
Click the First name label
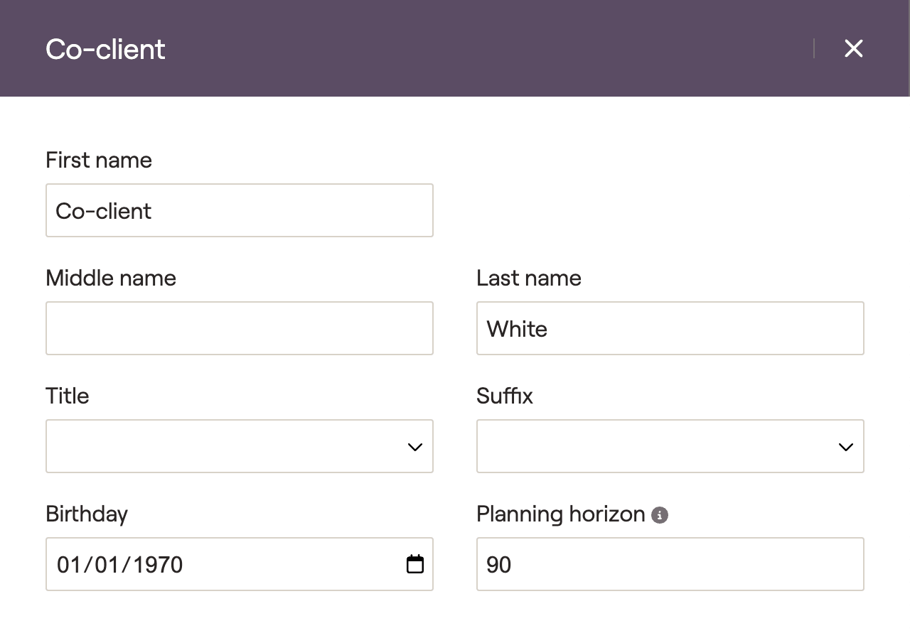pyautogui.click(x=99, y=160)
